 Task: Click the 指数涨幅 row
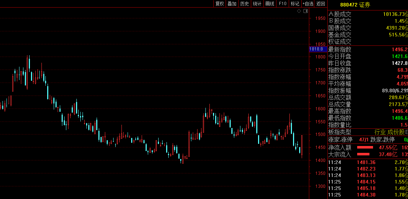(368, 77)
